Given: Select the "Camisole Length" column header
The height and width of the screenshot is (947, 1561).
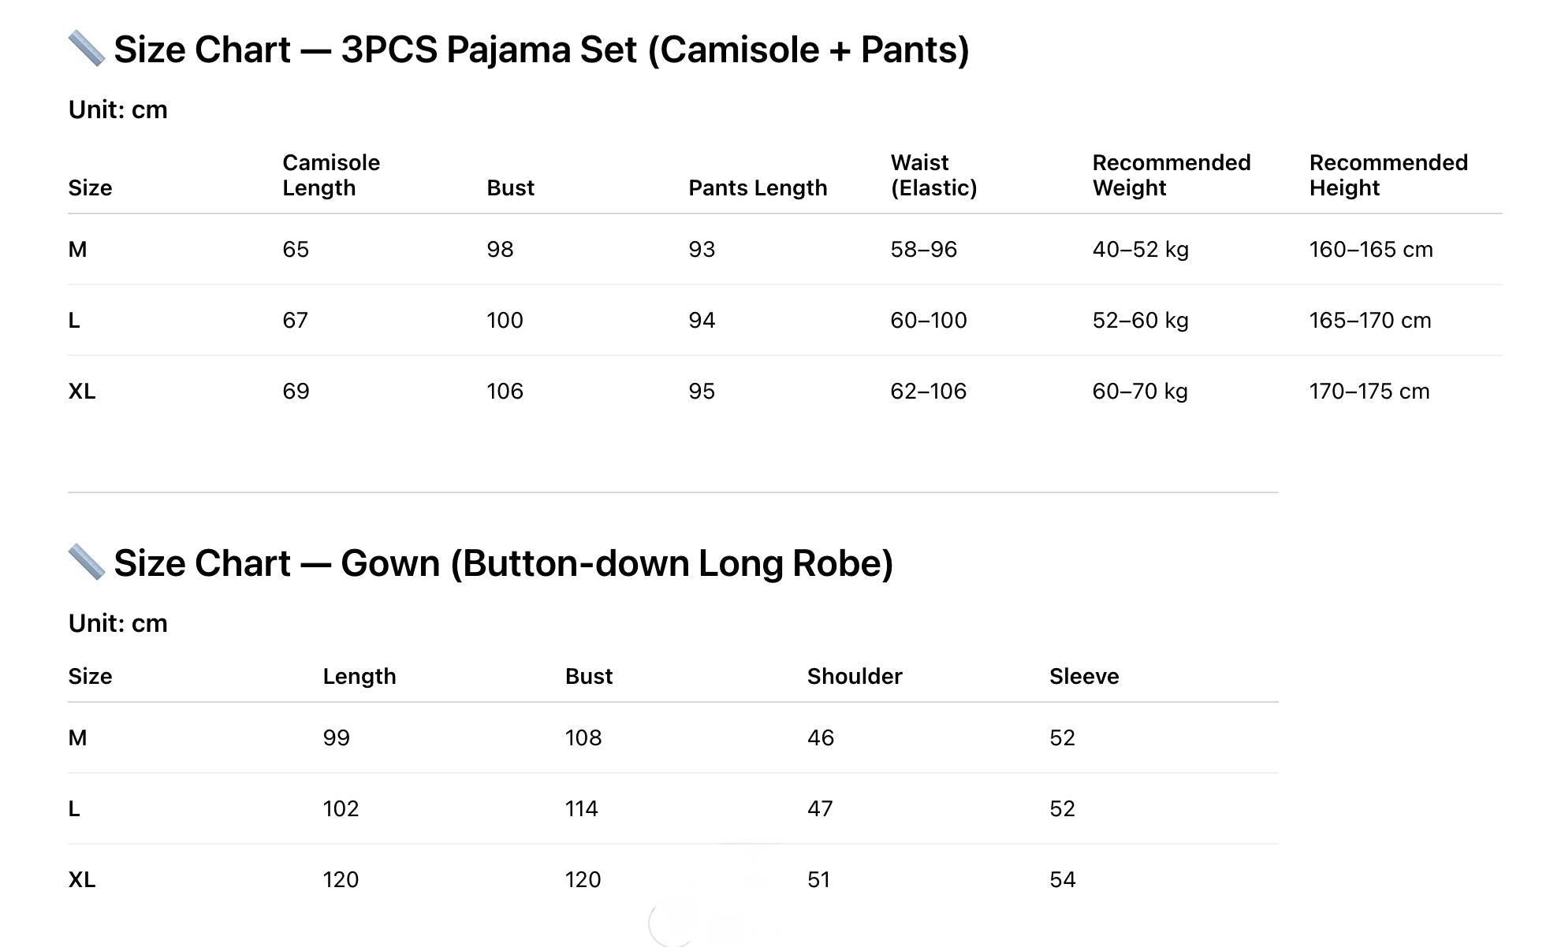Looking at the screenshot, I should [331, 175].
